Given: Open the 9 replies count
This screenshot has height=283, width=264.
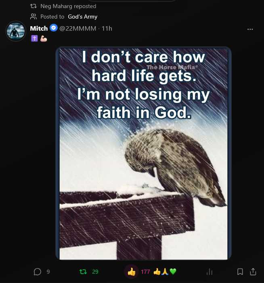Looking at the screenshot, I should coord(48,272).
